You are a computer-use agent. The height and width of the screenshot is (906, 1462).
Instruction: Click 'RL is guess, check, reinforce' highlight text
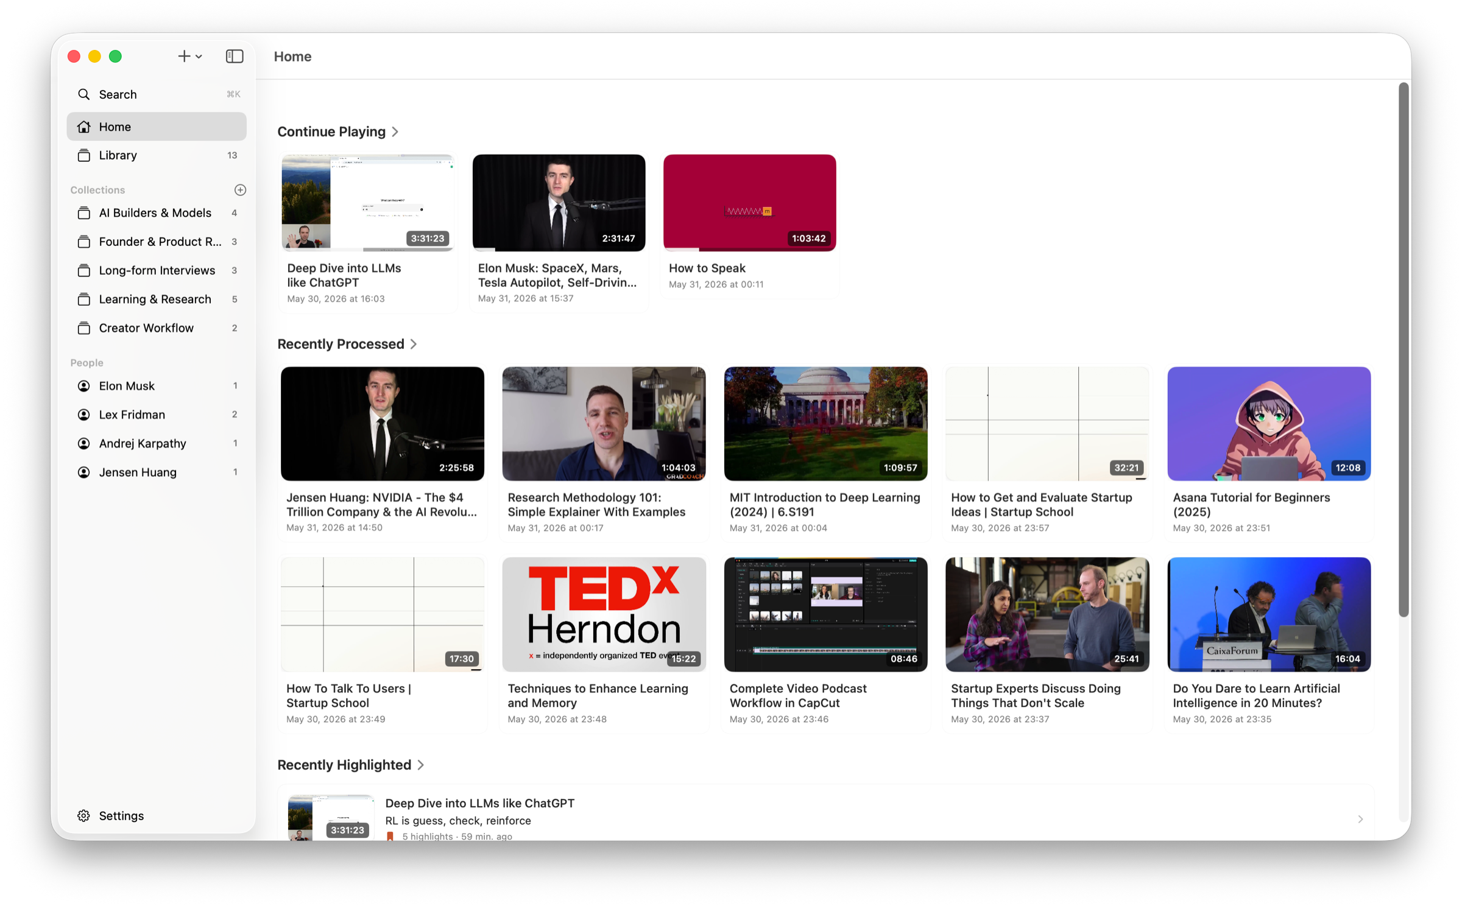pyautogui.click(x=458, y=821)
